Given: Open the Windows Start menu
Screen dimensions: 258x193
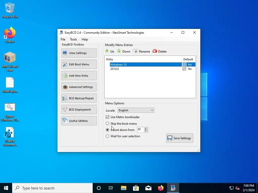Looking at the screenshot, I should click(x=6, y=188).
